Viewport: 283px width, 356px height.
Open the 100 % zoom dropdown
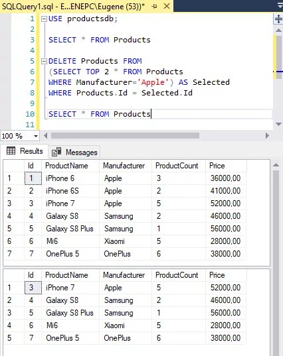[36, 136]
